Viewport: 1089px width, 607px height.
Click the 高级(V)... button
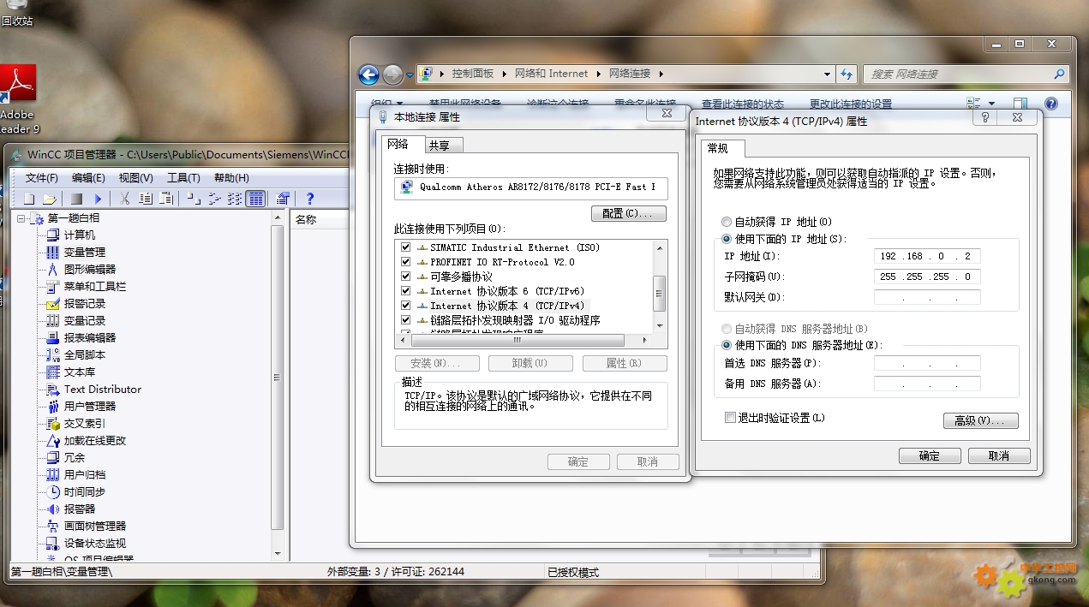coord(980,420)
